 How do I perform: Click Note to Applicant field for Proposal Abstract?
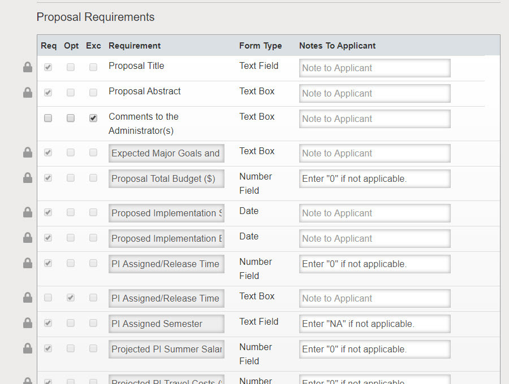pyautogui.click(x=375, y=93)
